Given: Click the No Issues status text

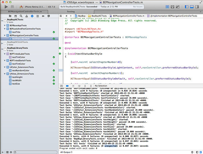Looking at the screenshot, I should pos(138,7).
